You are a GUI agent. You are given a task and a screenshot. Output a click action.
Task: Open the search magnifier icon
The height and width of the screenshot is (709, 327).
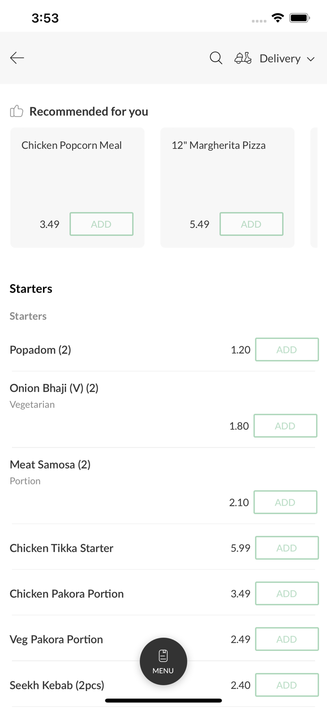(216, 58)
